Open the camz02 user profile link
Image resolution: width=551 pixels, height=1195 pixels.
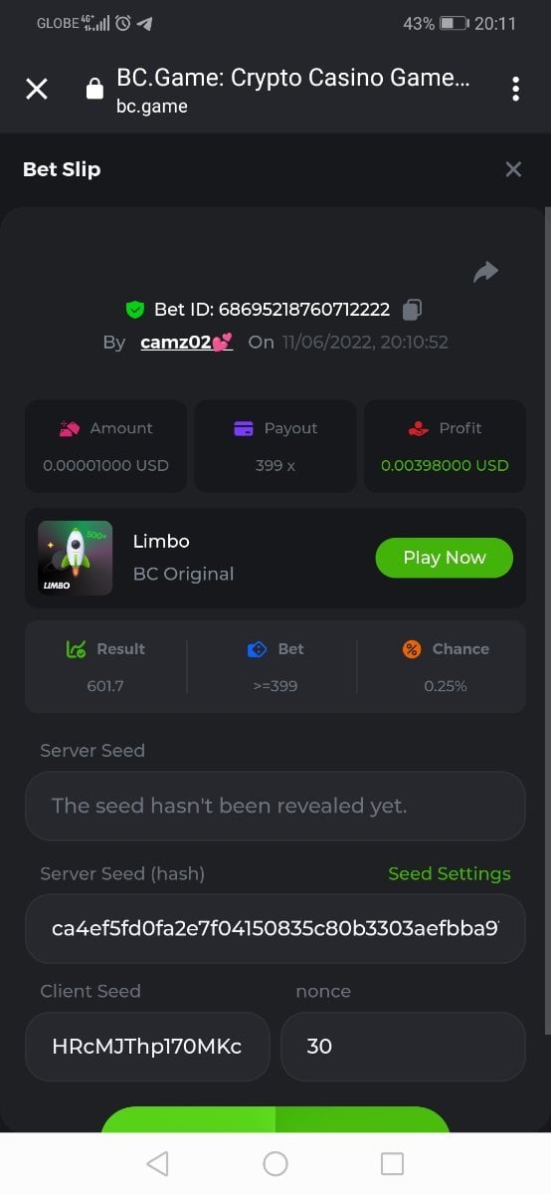point(186,342)
